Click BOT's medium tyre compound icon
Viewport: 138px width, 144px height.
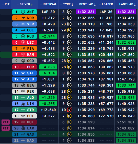[69, 116]
